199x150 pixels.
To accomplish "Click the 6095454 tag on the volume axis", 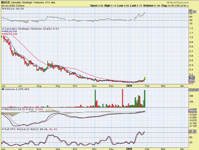I will click(x=194, y=90).
